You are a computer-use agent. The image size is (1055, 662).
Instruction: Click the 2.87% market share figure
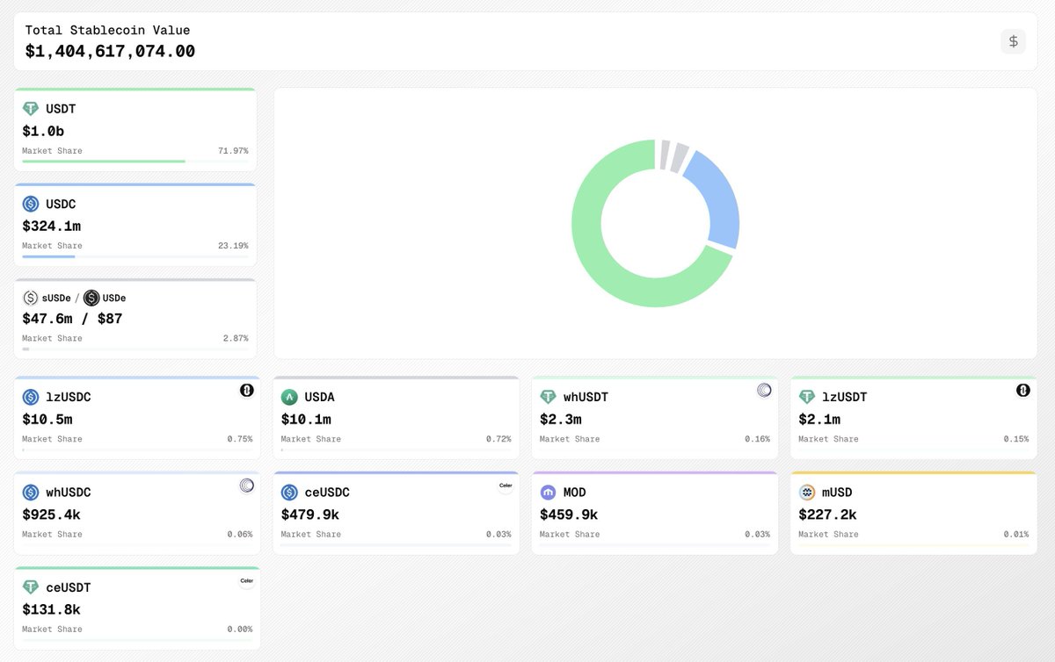236,338
